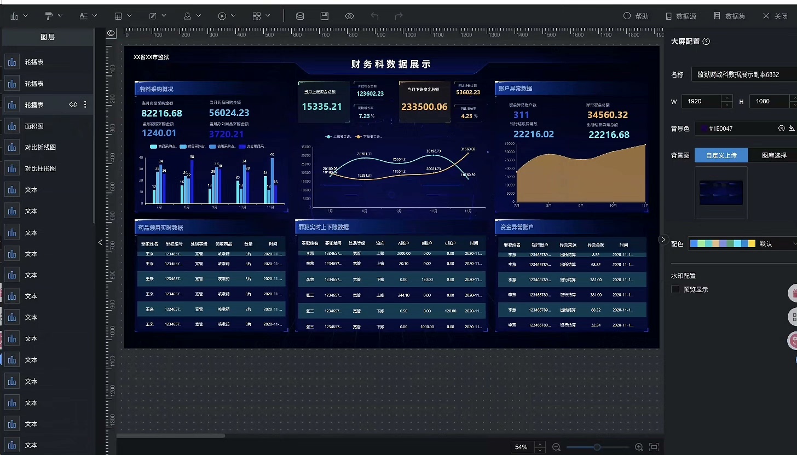Increase zoom percentage with the up arrow
The image size is (797, 455).
tap(540, 444)
